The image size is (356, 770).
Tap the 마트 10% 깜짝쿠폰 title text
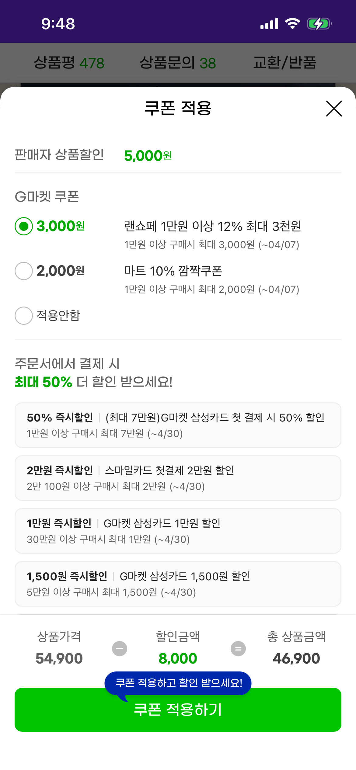point(173,271)
